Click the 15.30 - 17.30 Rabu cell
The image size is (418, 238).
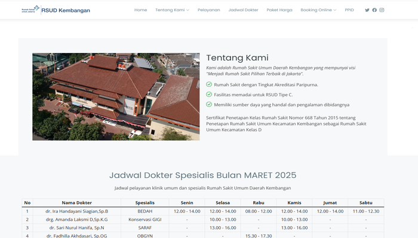coord(259,236)
